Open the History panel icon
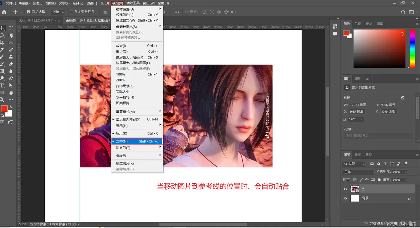This screenshot has height=228, width=420. (335, 26)
